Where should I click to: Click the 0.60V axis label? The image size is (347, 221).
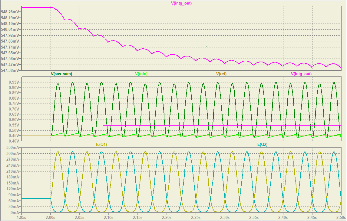pyautogui.click(x=14, y=120)
